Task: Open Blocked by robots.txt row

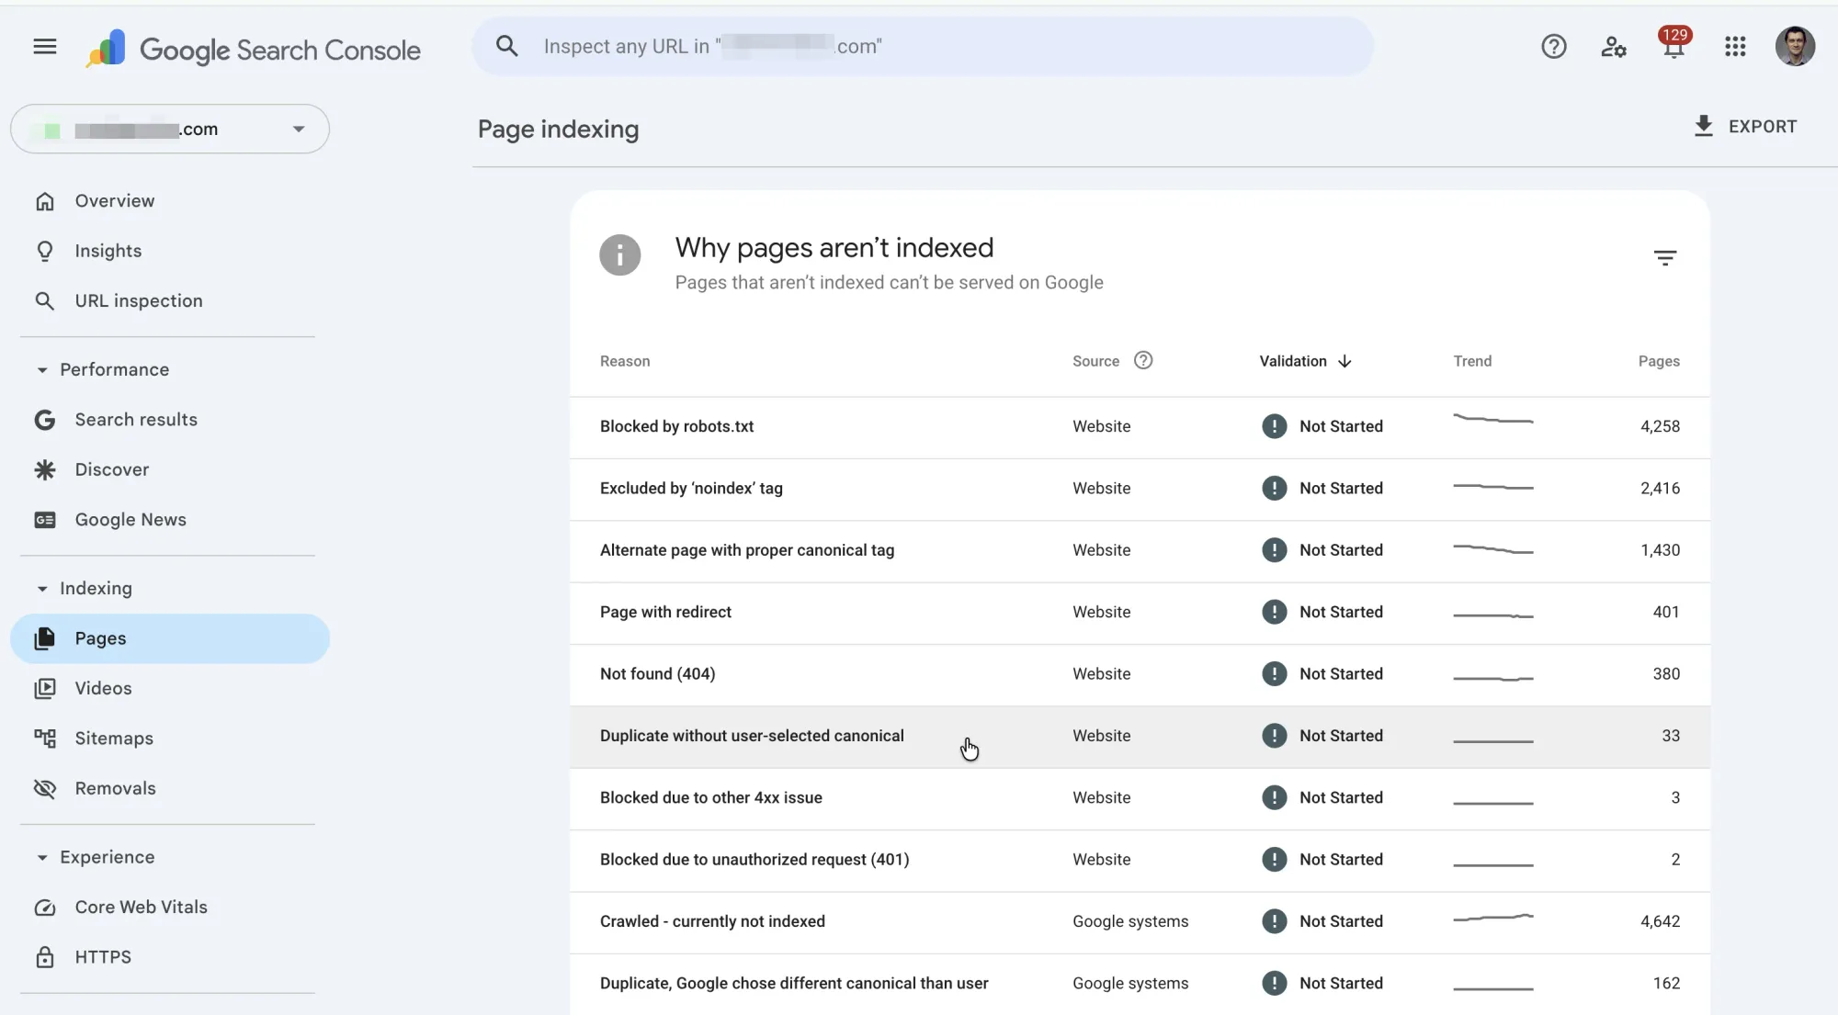Action: coord(1140,427)
